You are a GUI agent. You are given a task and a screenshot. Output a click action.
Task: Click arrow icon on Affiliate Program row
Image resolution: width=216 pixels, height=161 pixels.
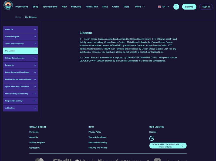[x=35, y=37]
